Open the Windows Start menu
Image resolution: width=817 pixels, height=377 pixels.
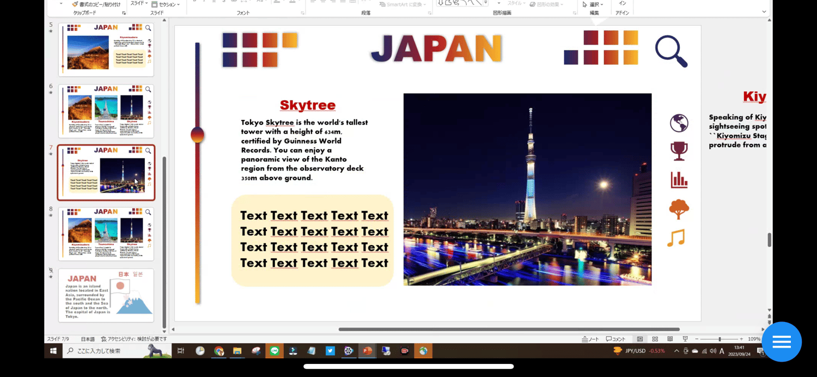53,351
